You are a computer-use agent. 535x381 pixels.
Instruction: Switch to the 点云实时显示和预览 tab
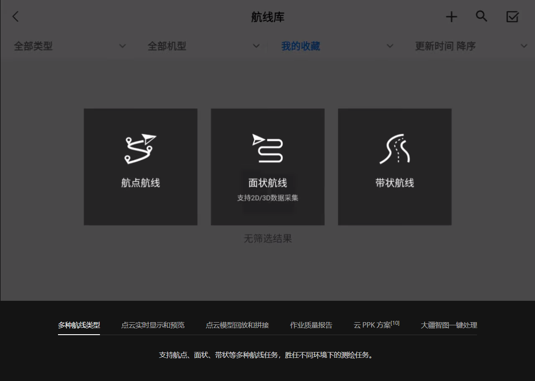[x=153, y=325]
